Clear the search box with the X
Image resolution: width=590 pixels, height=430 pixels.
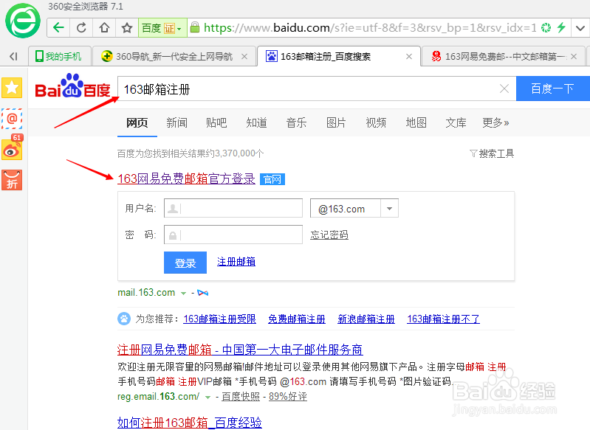click(504, 89)
